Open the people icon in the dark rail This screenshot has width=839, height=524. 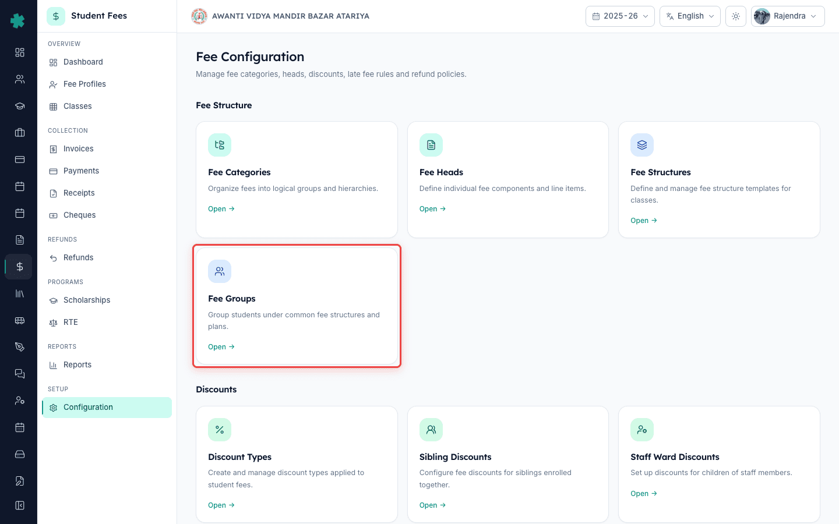pos(20,79)
